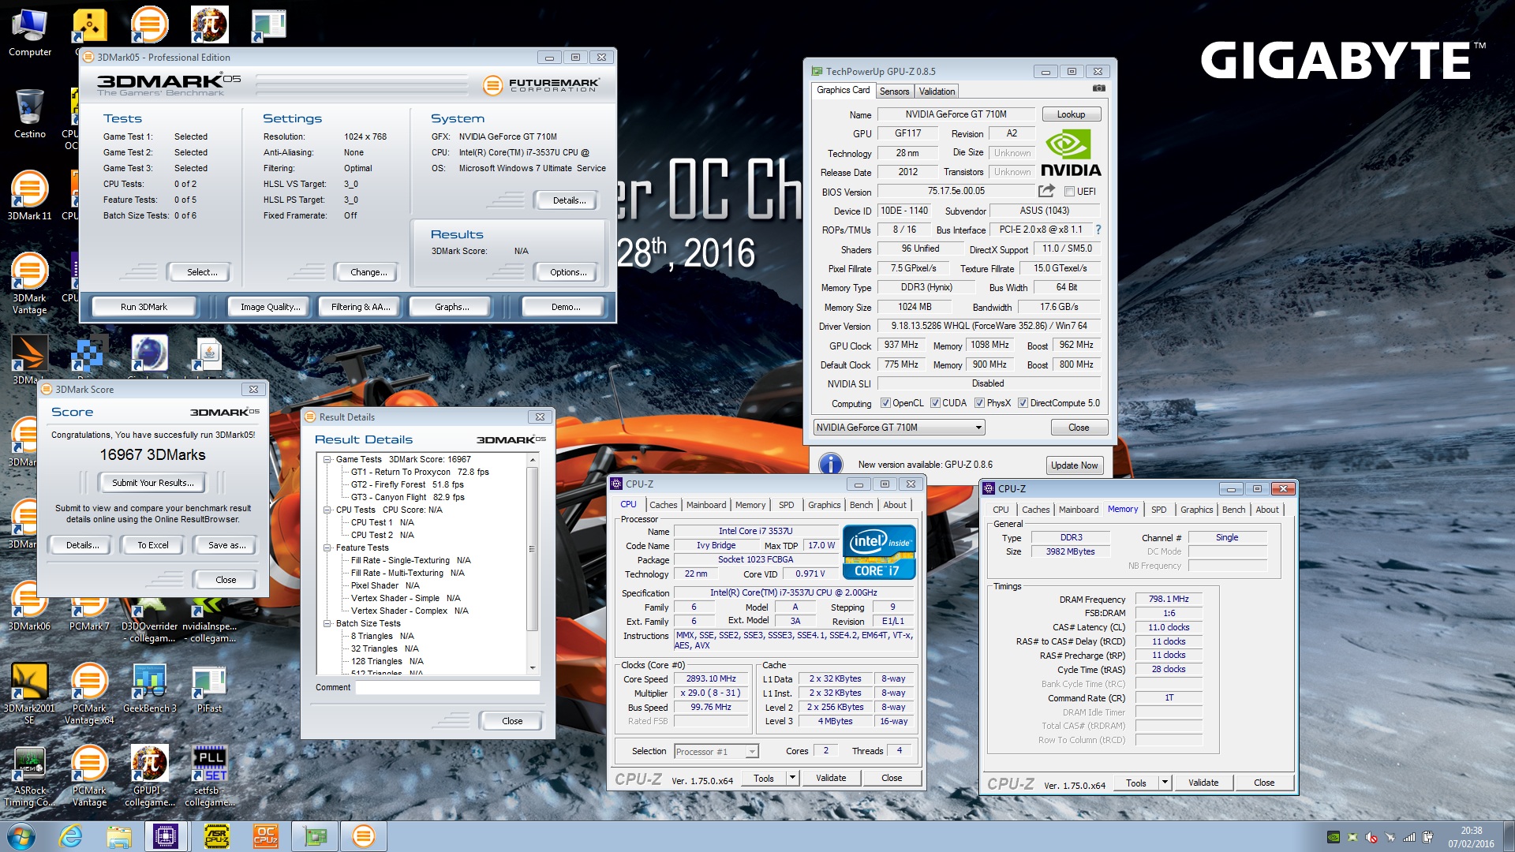Open the NVIDIA GeForce GT 710M GPU dropdown
Image resolution: width=1515 pixels, height=852 pixels.
(900, 428)
